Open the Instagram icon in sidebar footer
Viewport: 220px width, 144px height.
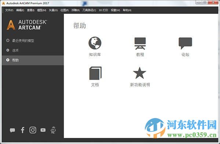[x=33, y=130]
